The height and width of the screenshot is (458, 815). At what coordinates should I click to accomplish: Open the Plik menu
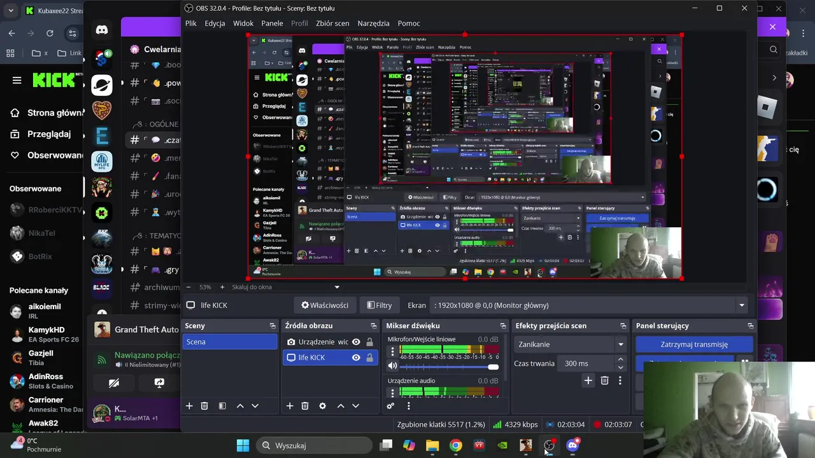click(x=191, y=23)
